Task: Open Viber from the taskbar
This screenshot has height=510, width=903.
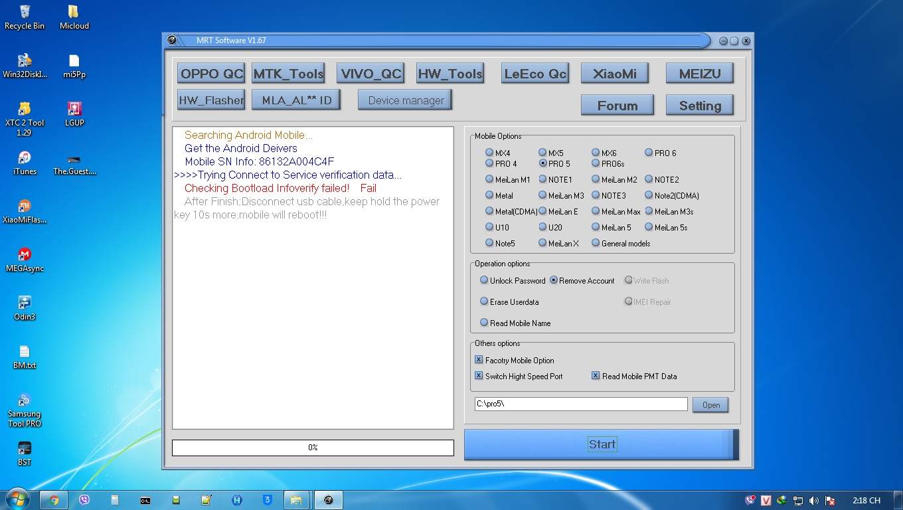Action: 84,500
